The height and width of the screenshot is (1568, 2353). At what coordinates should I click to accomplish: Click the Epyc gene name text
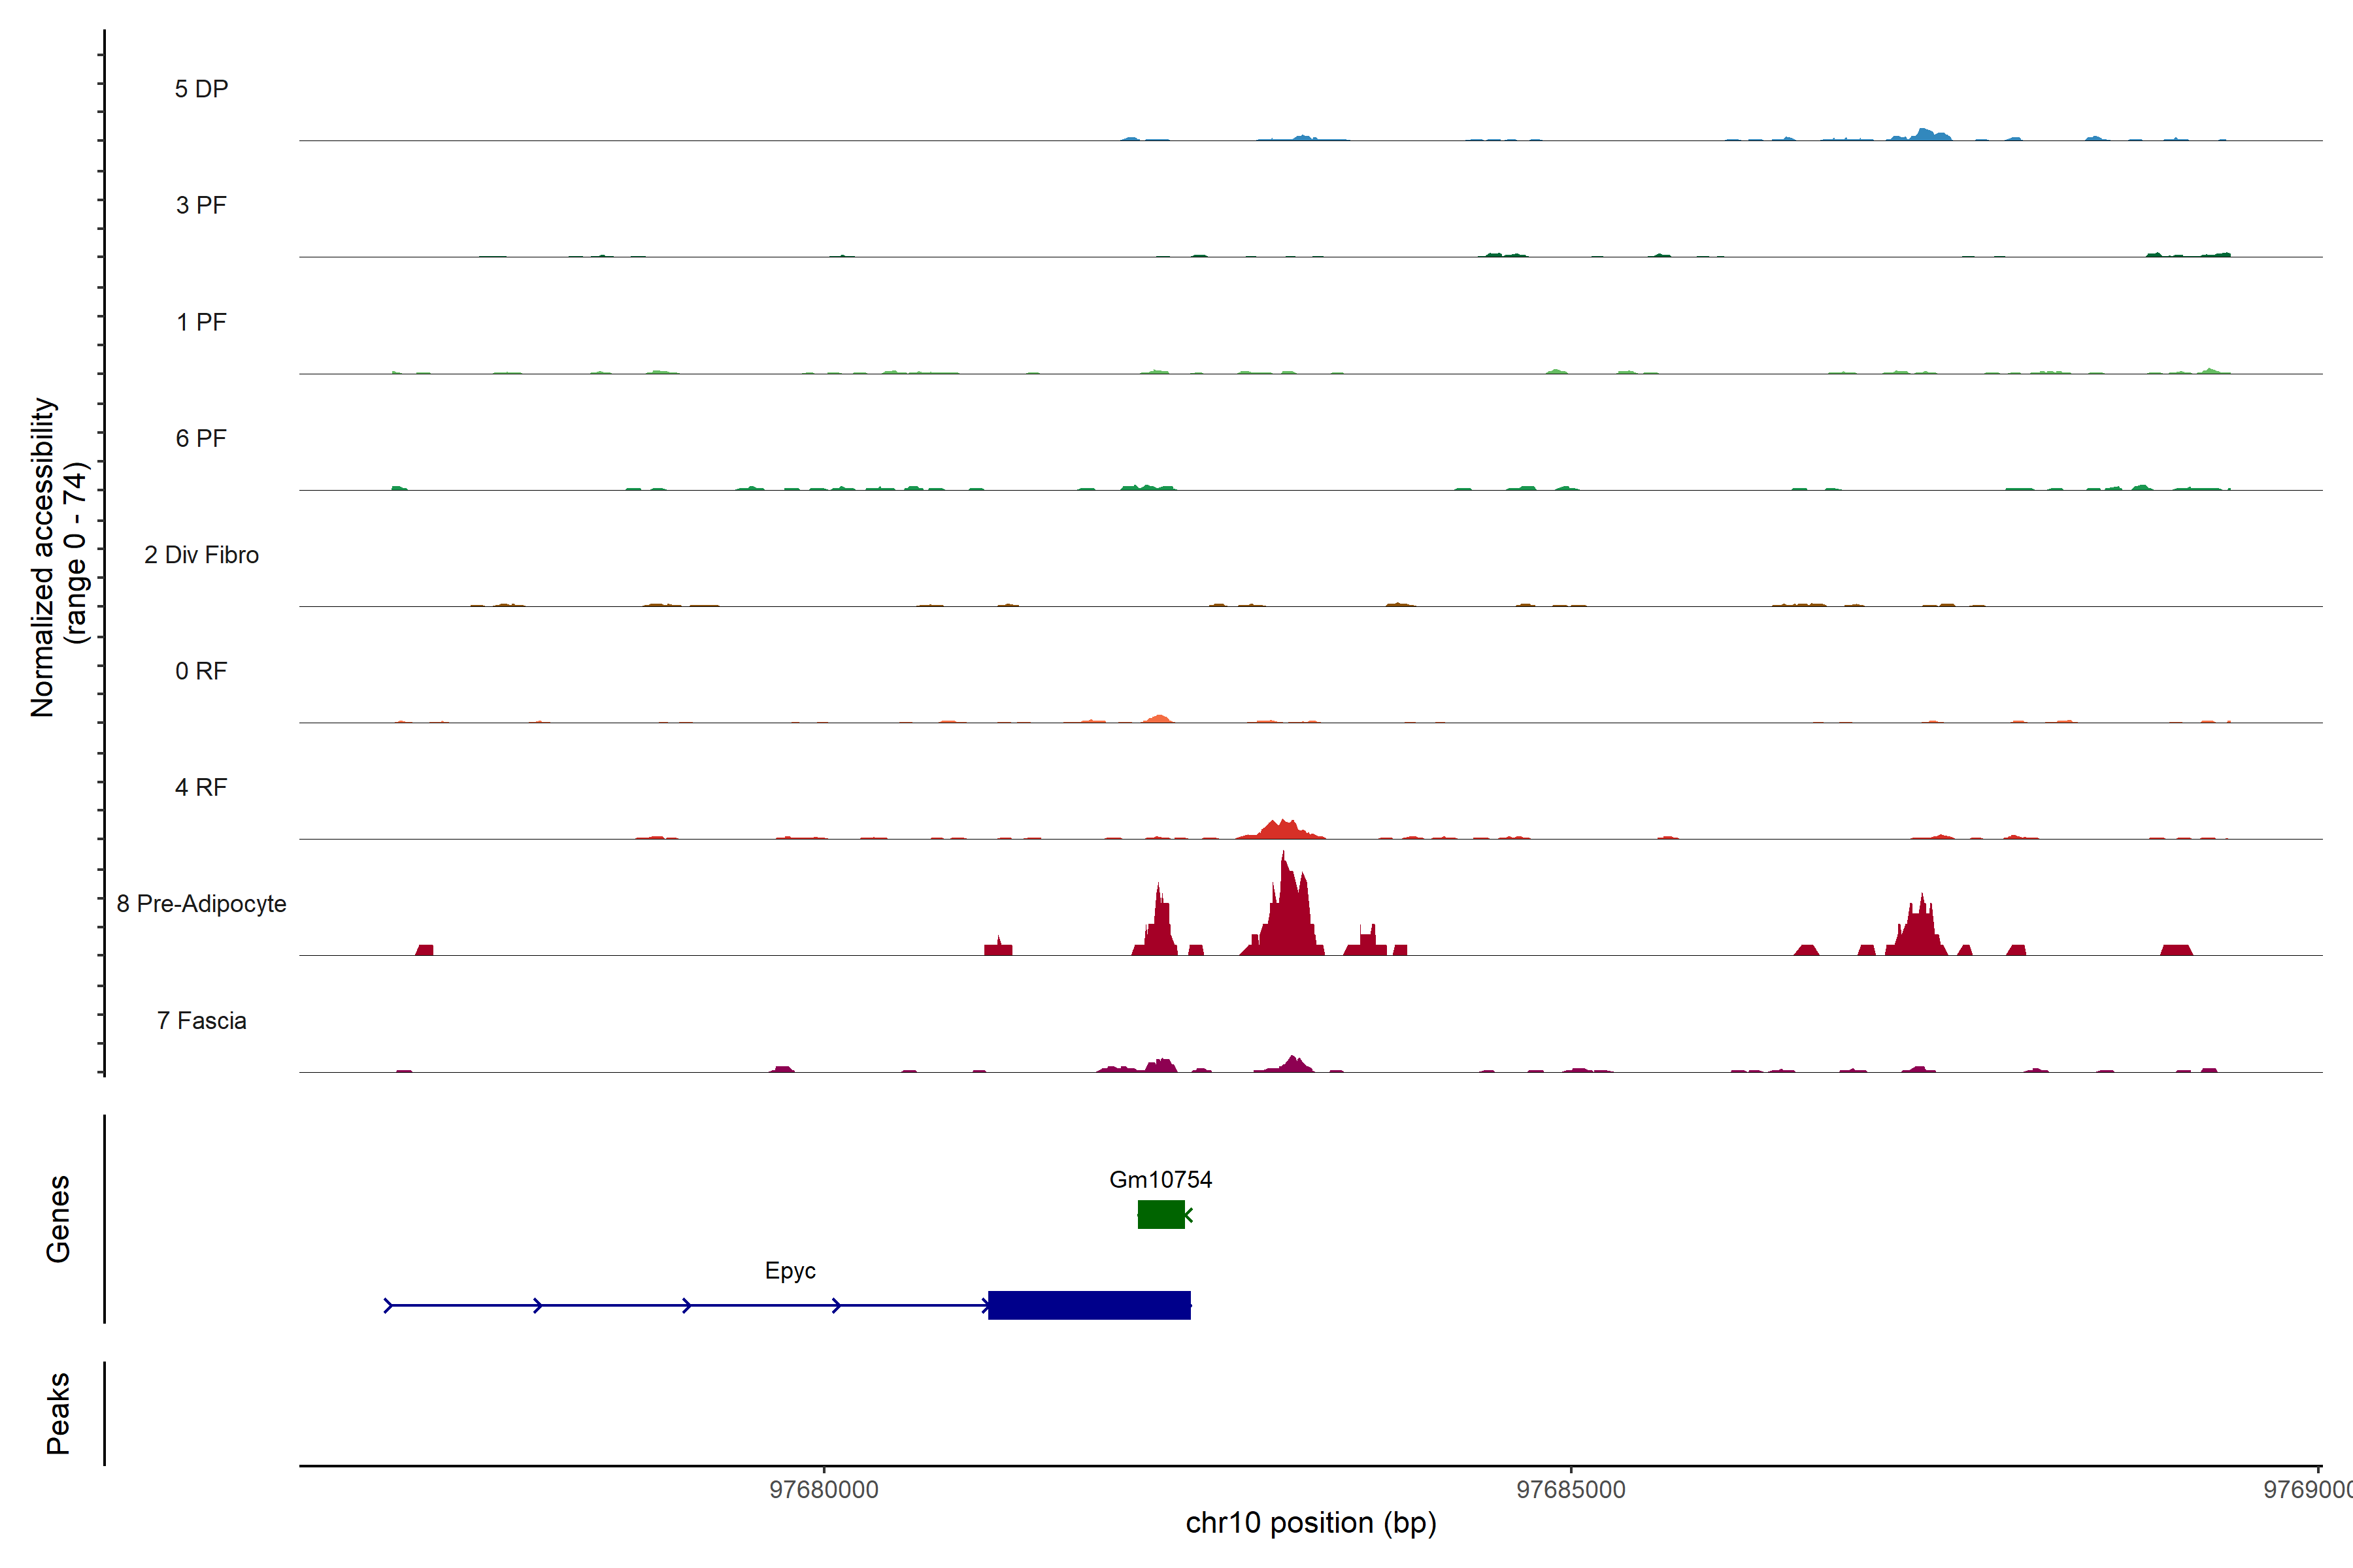tap(790, 1270)
